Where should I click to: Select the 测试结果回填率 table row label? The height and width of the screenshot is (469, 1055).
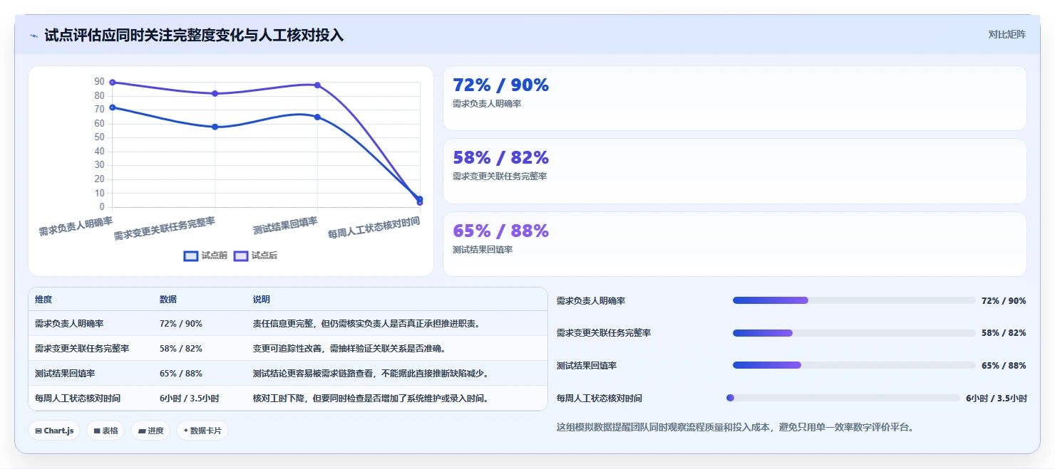[x=65, y=373]
